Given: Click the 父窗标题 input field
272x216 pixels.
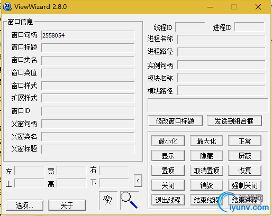Looking at the screenshot, I should coord(88,149).
